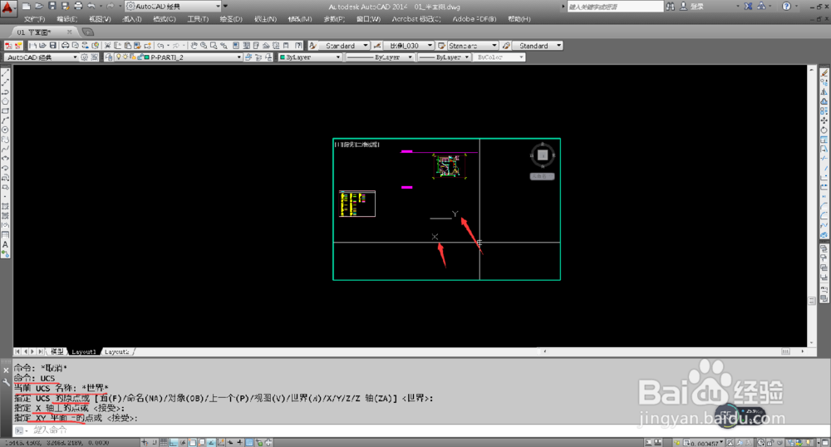Switch to the Layout2 tab
Screen dimensions: 831x447
tap(116, 351)
